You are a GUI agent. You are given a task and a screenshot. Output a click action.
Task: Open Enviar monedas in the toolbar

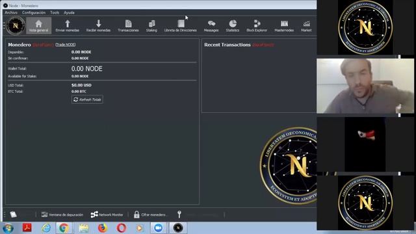click(67, 26)
